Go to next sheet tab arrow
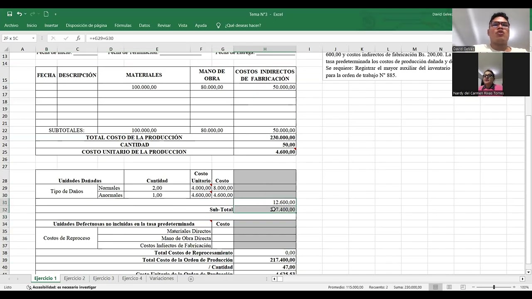 [x=17, y=279]
